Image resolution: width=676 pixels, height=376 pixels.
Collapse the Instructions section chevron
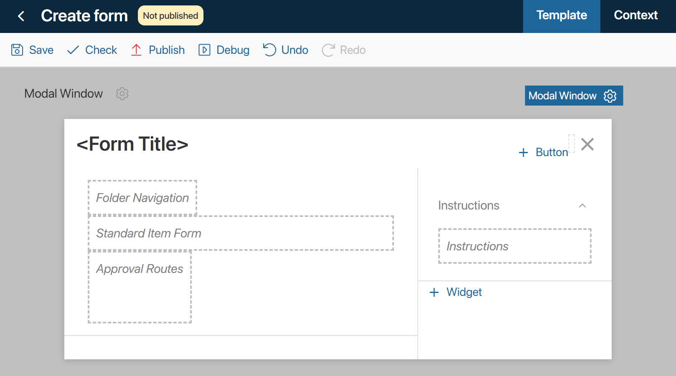point(582,205)
